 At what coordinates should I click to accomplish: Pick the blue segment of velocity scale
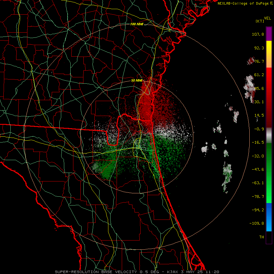[x=269, y=217]
